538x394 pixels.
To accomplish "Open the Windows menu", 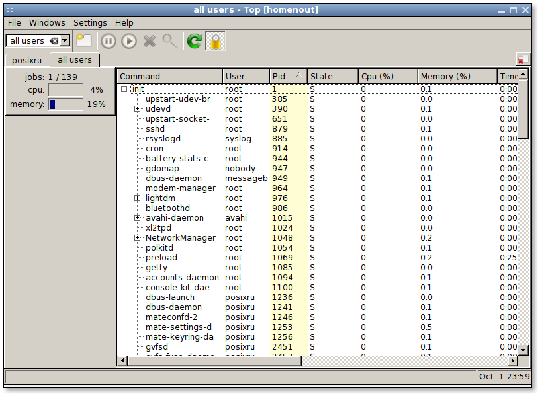I will coord(47,23).
